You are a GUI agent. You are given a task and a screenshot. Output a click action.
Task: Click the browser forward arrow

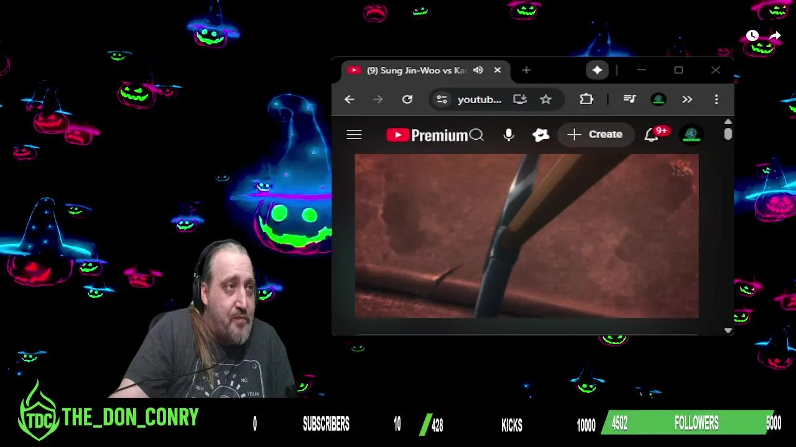pos(378,99)
